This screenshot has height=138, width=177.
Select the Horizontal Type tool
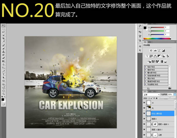click(4, 74)
